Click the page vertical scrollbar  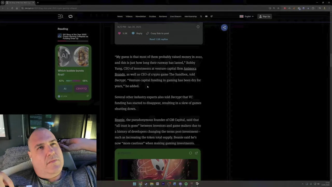click(331, 60)
